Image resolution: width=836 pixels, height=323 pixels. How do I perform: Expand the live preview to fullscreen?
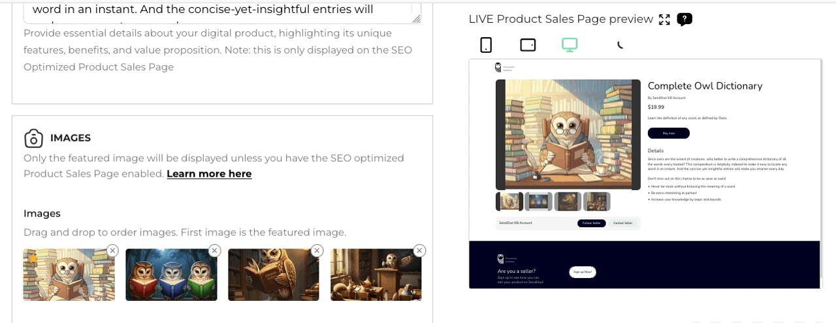coord(664,20)
